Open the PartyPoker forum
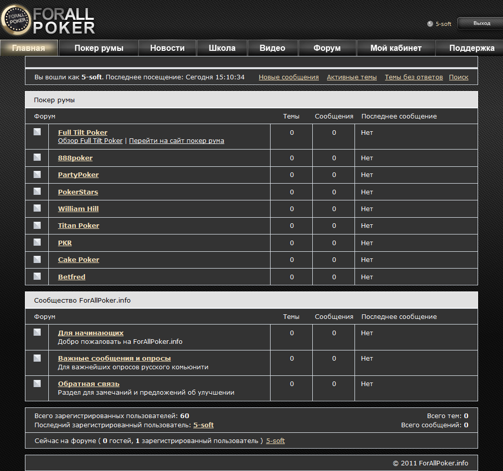 tap(78, 175)
